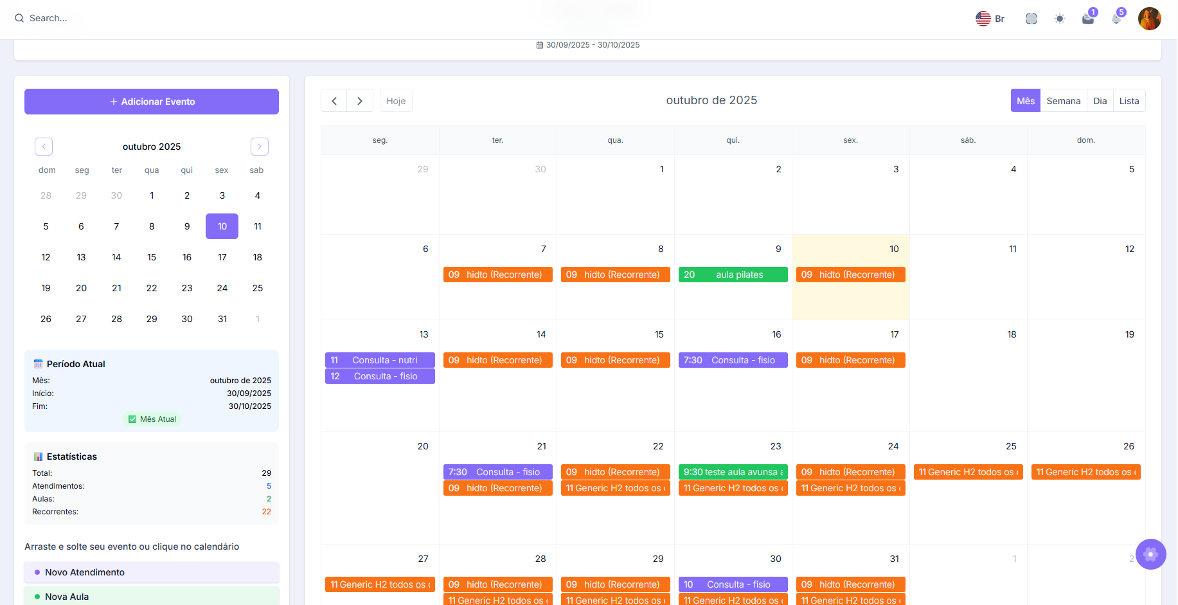
Task: Go to previous month in the mini calendar
Action: pyautogui.click(x=43, y=147)
